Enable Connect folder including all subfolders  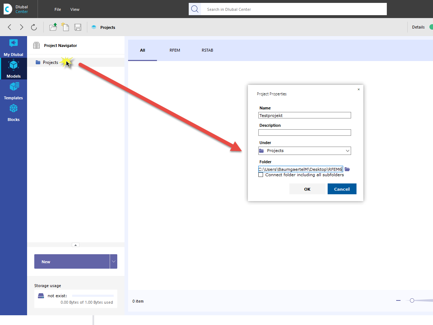click(261, 175)
